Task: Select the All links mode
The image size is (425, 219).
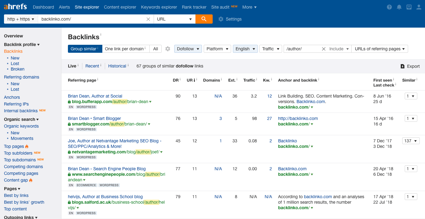Action: click(x=155, y=49)
